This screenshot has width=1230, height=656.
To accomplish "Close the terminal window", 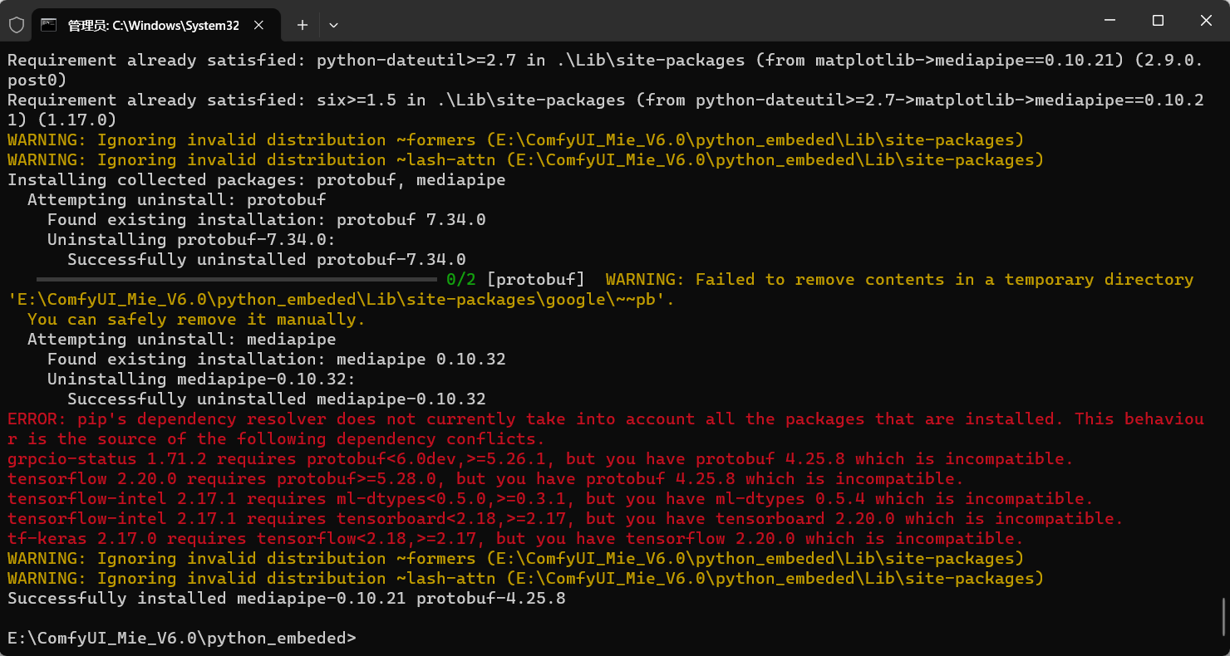I will [1206, 20].
